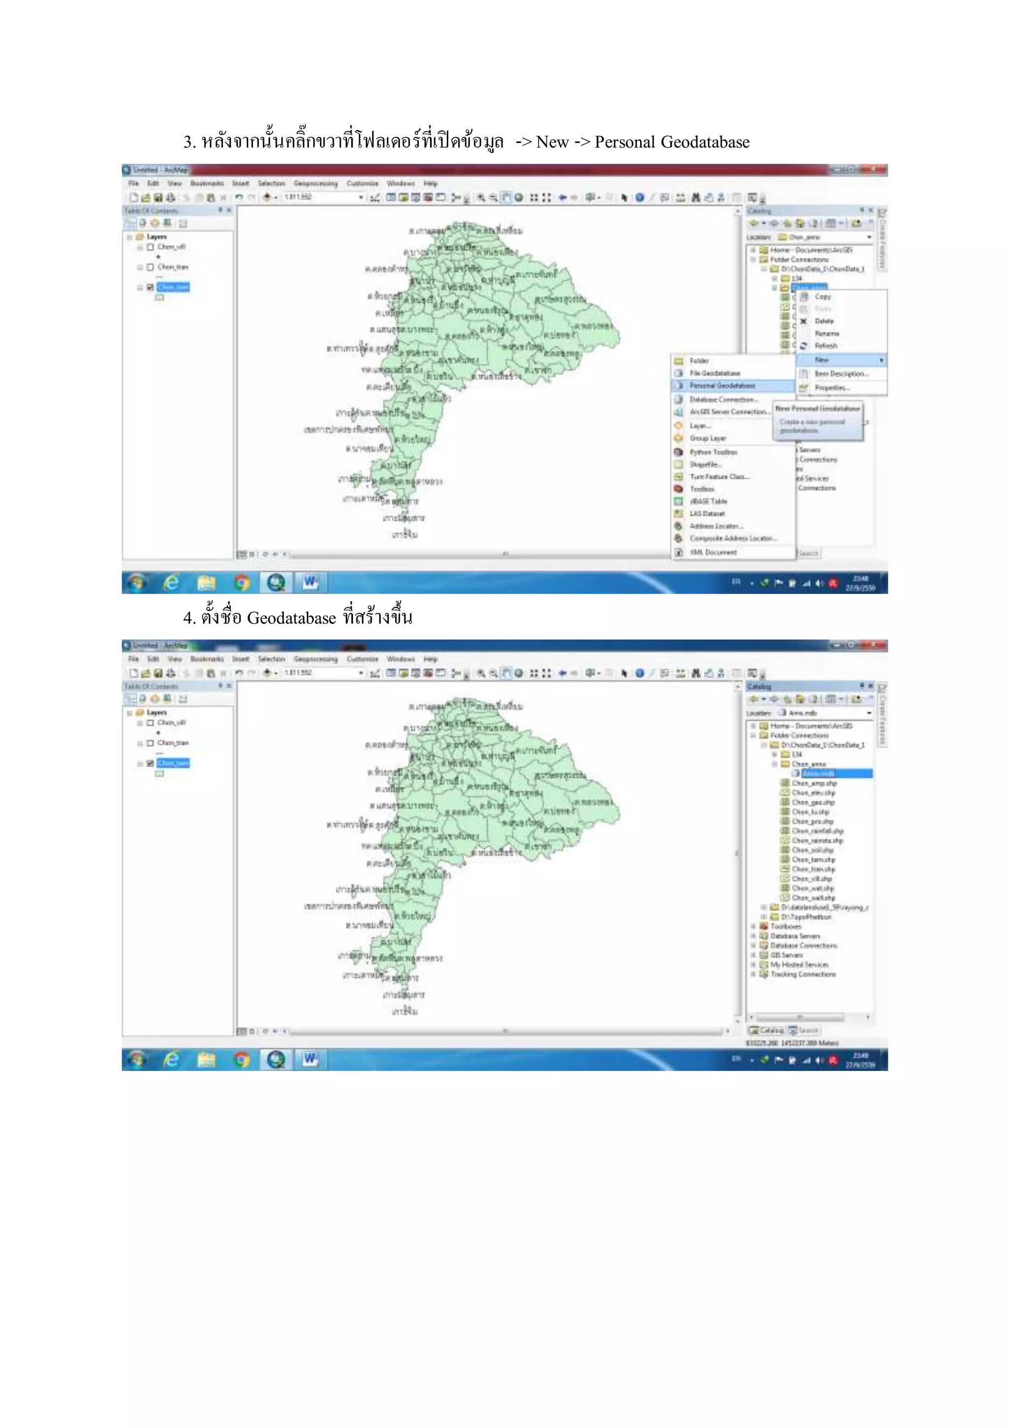Screen dimensions: 1010x1428
Task: Click Zoom In tool in step 3 screenshot
Action: (x=481, y=198)
